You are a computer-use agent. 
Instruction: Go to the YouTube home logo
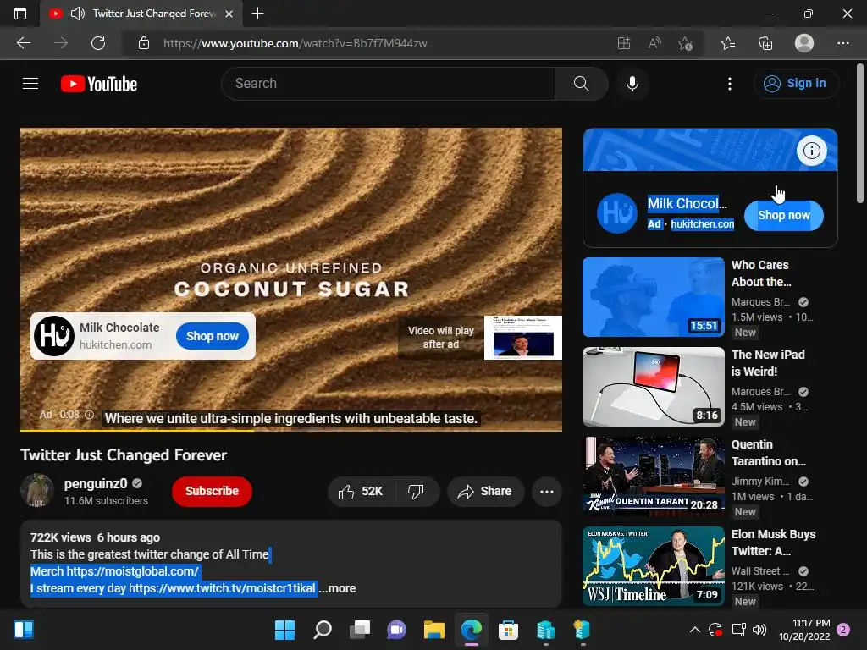pos(99,84)
